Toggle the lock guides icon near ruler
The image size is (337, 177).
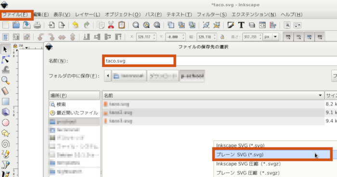[15, 46]
